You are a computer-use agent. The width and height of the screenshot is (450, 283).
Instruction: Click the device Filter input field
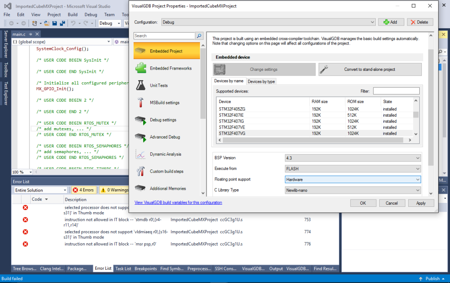pos(396,91)
